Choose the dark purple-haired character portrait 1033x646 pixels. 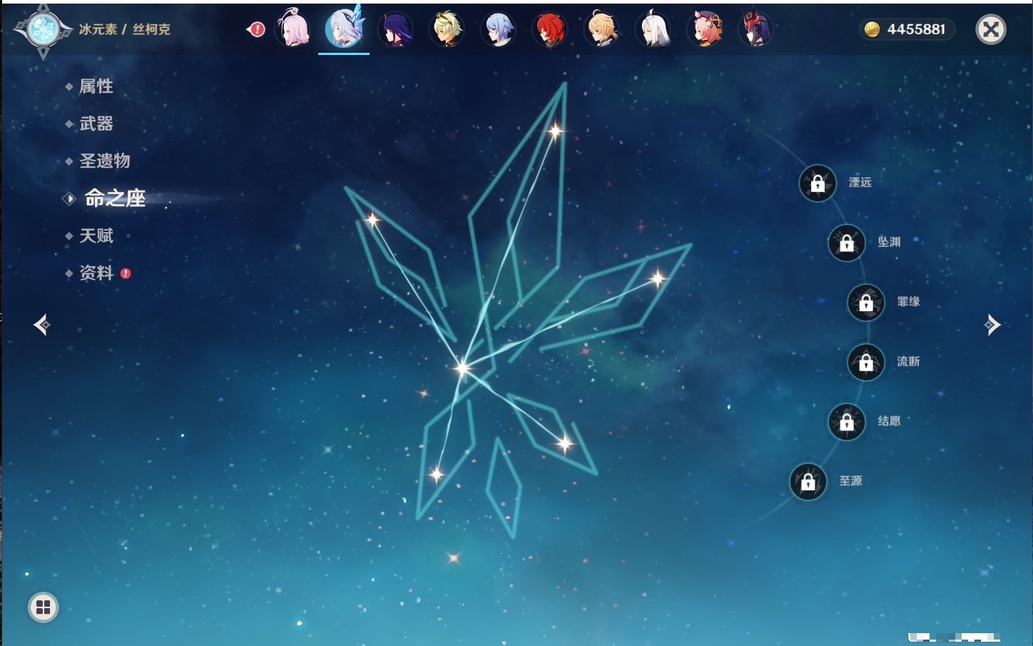pos(396,29)
